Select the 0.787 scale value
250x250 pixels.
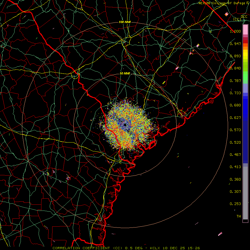(x=235, y=81)
